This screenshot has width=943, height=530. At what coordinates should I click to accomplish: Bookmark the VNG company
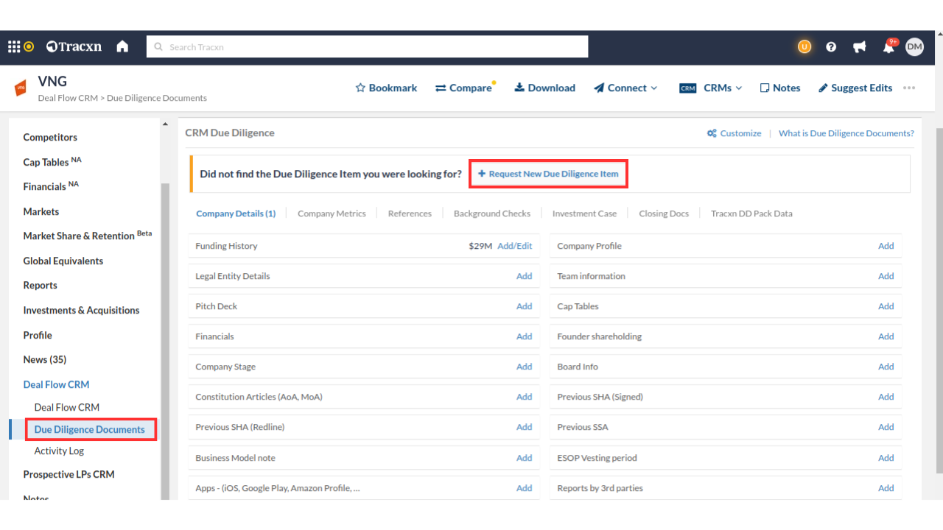pyautogui.click(x=386, y=88)
